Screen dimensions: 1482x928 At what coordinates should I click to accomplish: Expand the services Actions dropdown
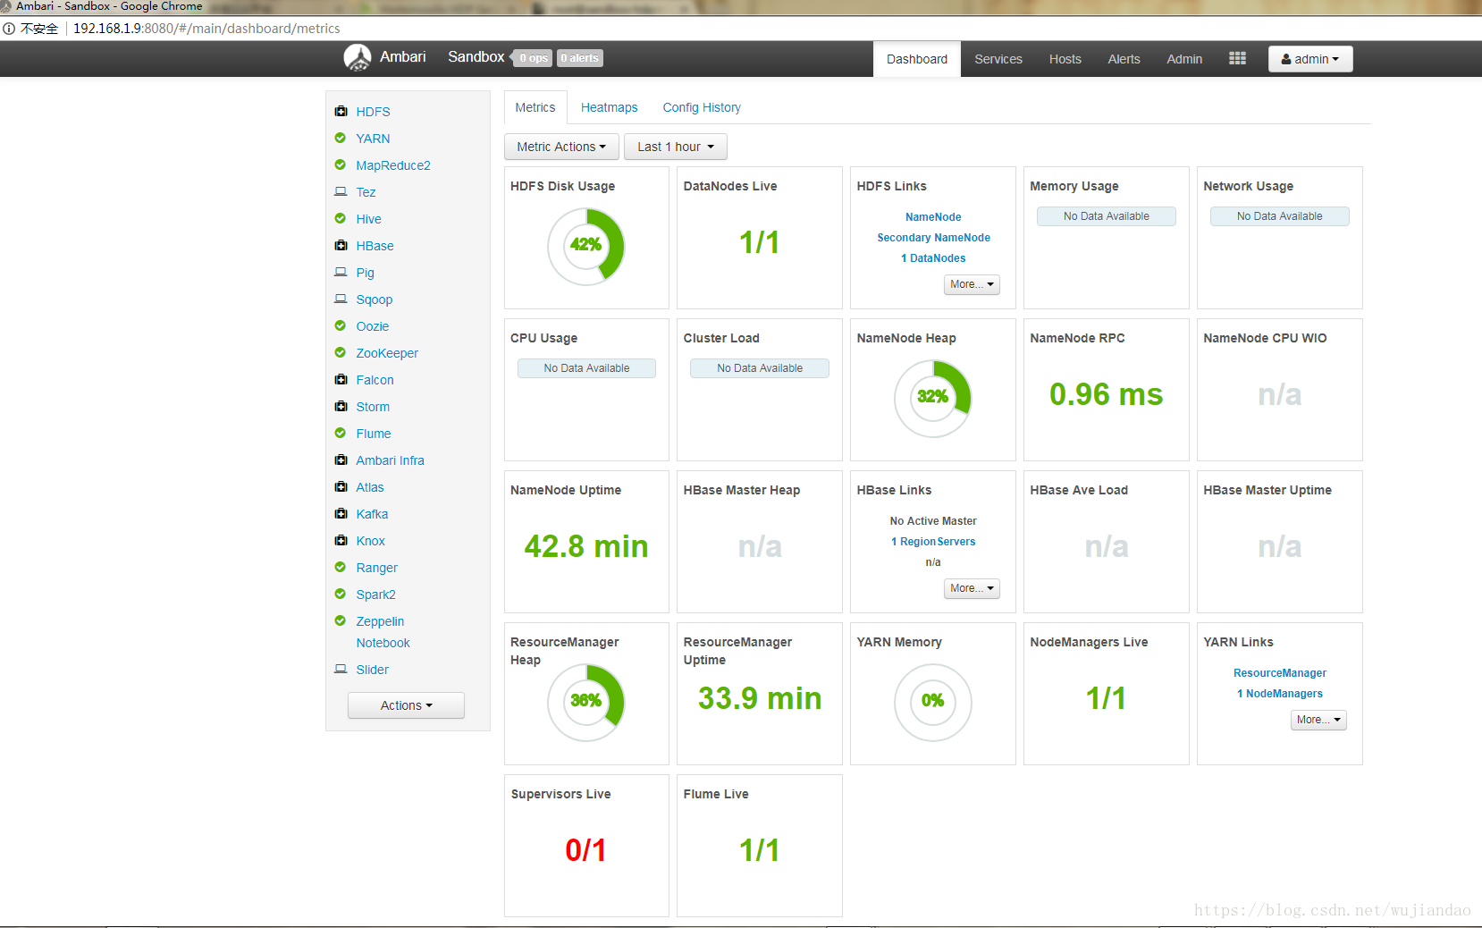pyautogui.click(x=406, y=705)
